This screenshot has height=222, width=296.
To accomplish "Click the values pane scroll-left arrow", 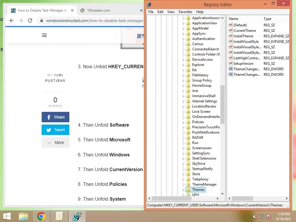I will [230, 198].
